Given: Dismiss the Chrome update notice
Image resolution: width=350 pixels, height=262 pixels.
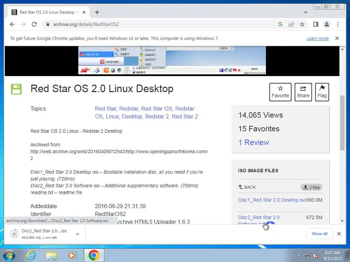Looking at the screenshot, I should coord(337,38).
